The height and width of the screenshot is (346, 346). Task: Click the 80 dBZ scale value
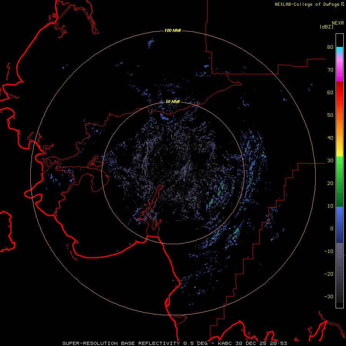pos(330,47)
